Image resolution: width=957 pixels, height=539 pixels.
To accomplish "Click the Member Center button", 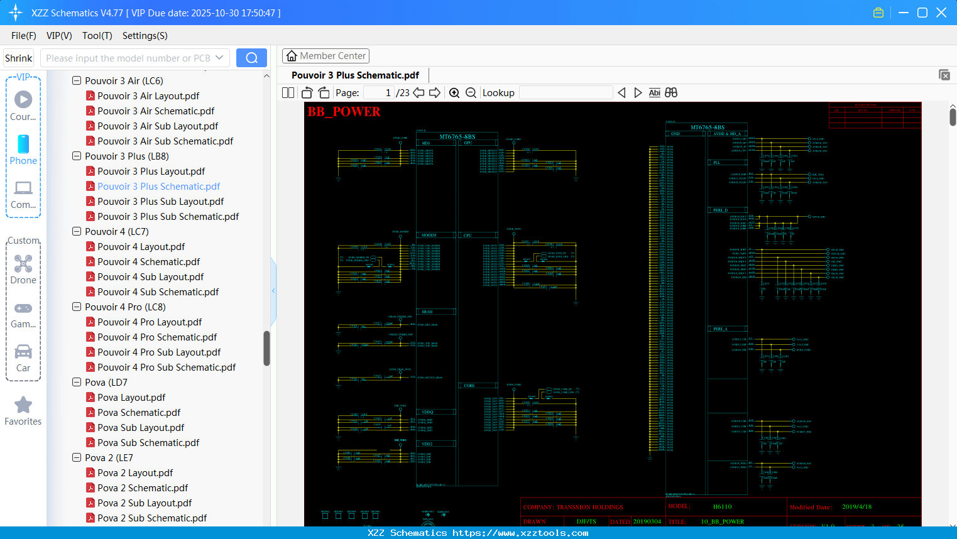I will (325, 56).
